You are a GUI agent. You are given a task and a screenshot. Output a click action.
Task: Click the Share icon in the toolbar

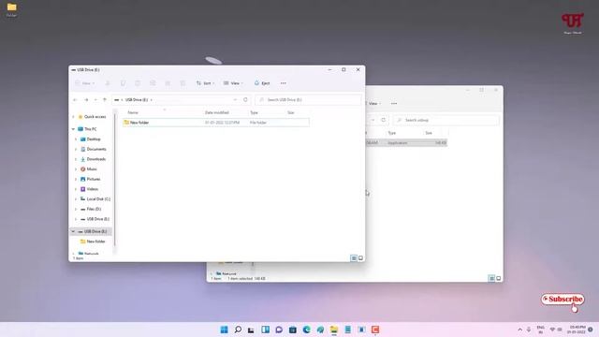pyautogui.click(x=168, y=83)
